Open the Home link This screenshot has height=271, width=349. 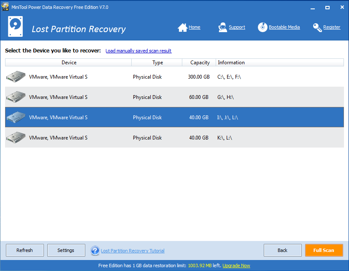(x=194, y=27)
